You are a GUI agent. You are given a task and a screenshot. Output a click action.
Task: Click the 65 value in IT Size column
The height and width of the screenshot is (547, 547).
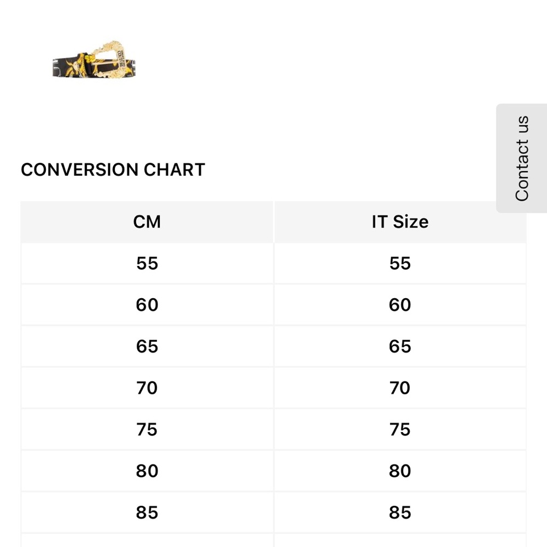coord(400,346)
